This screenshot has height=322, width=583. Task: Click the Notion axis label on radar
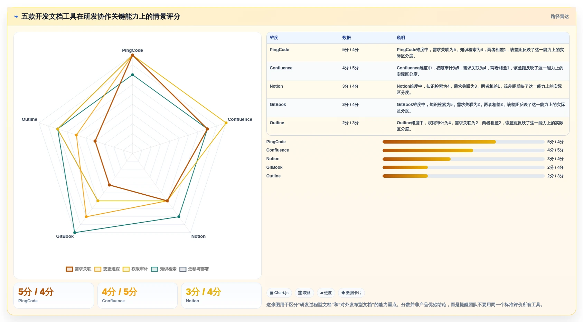[x=198, y=236]
